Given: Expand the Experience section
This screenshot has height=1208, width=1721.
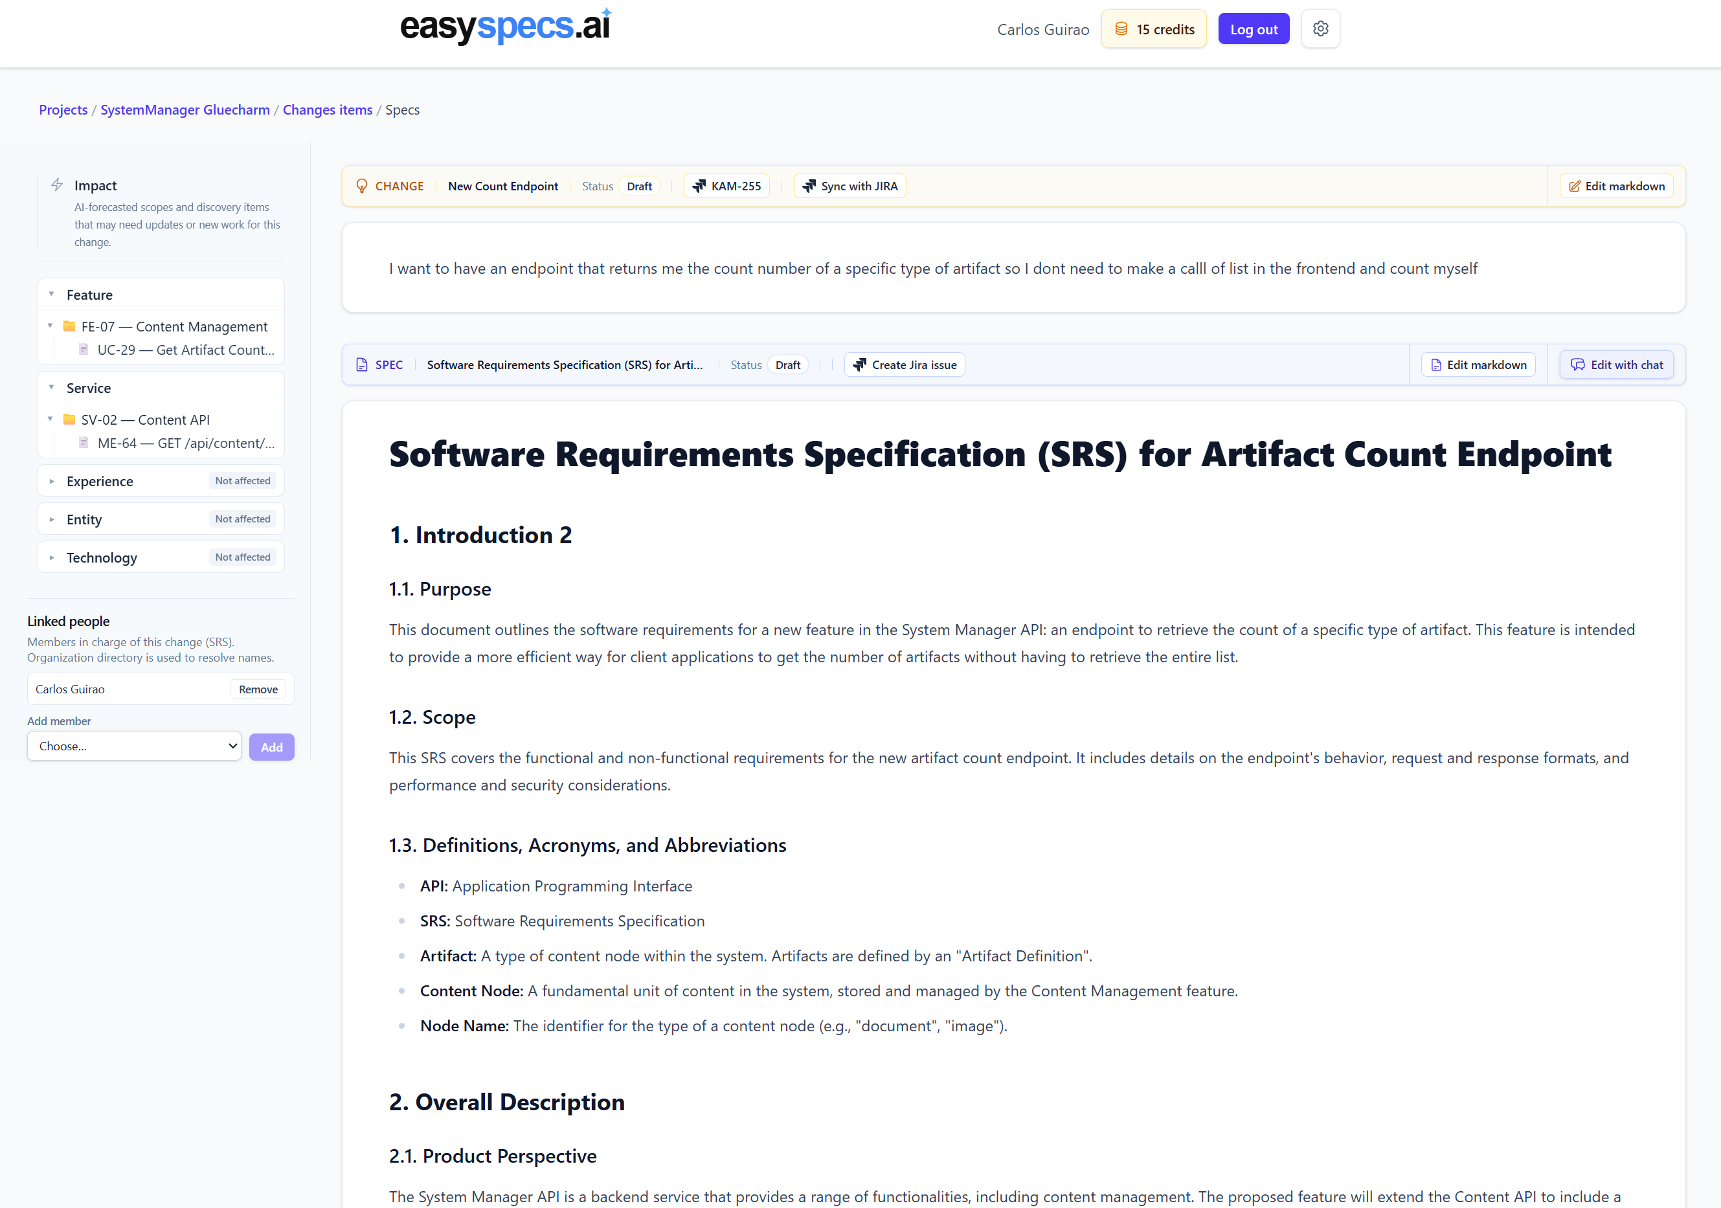Looking at the screenshot, I should [52, 481].
